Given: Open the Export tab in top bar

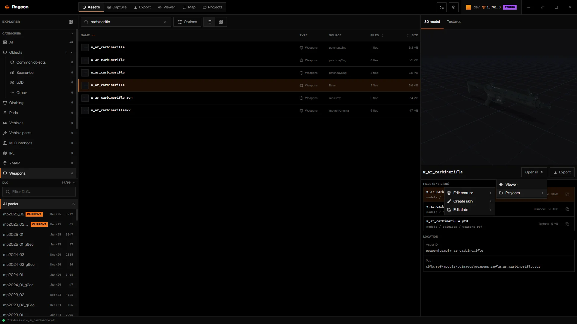Looking at the screenshot, I should click(142, 7).
